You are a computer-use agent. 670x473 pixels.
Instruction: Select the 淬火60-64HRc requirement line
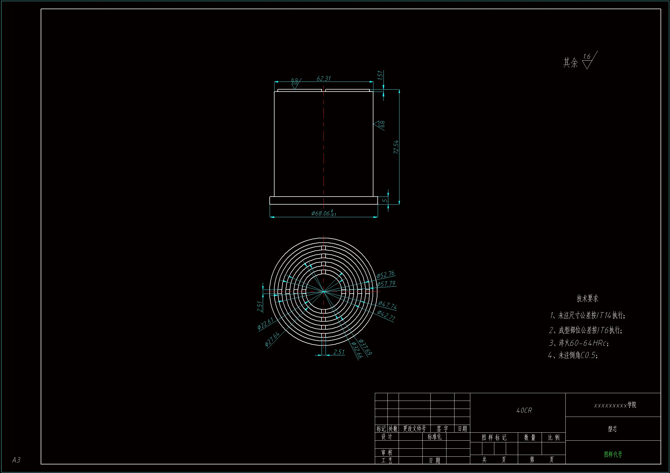(579, 343)
